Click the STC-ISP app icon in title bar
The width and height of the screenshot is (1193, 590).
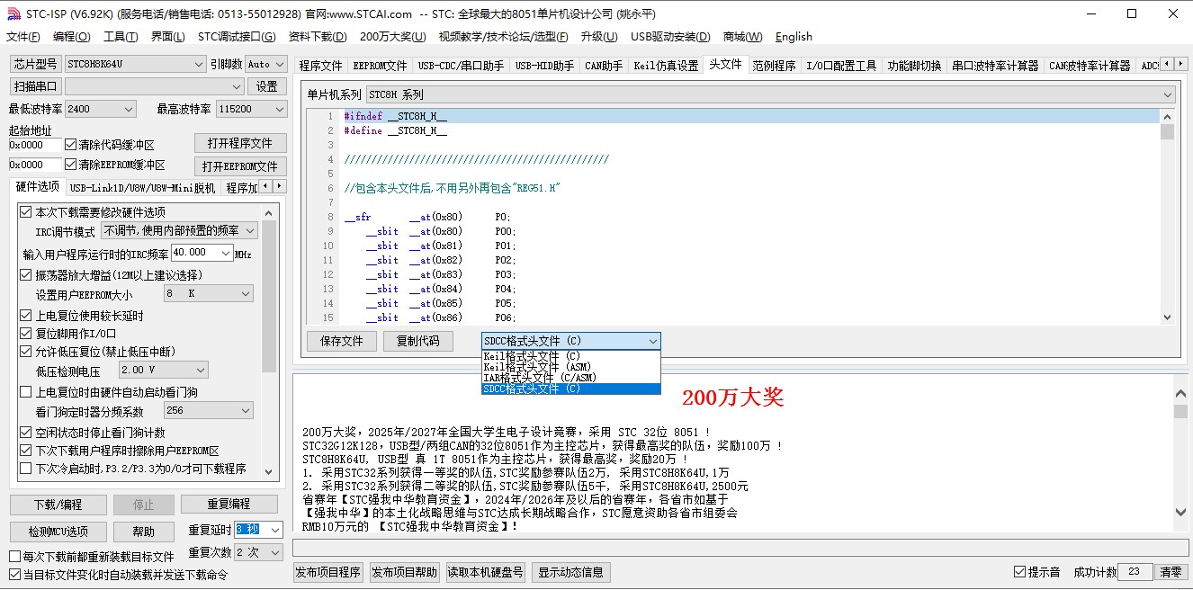[x=13, y=13]
